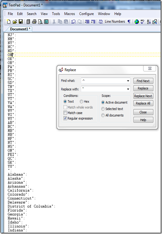Open the Configure menu
162x234 pixels.
86,14
